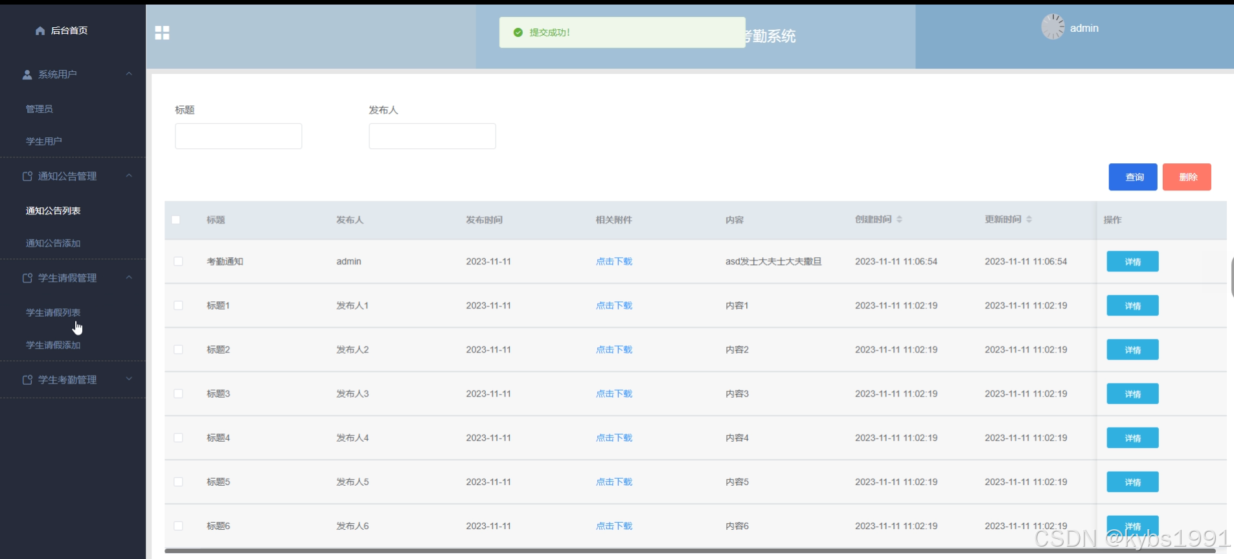
Task: Sort by 更新时间 using sort arrows
Action: coord(1029,220)
